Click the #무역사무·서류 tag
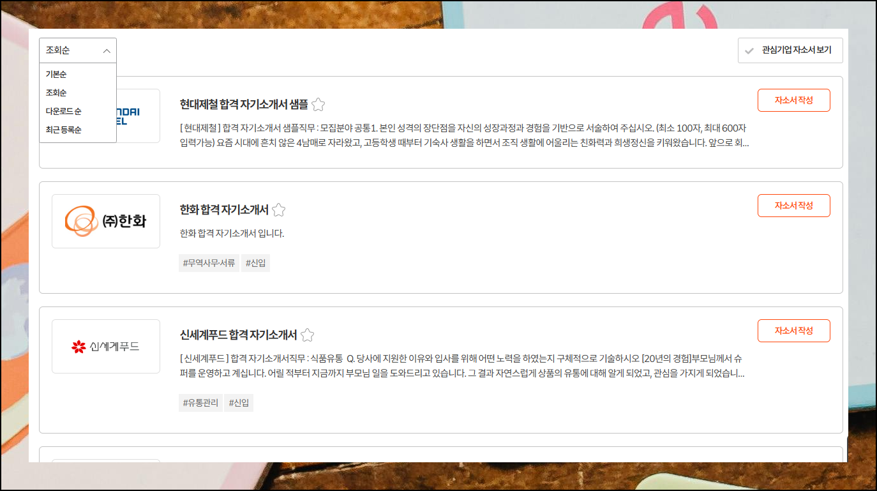 (209, 263)
